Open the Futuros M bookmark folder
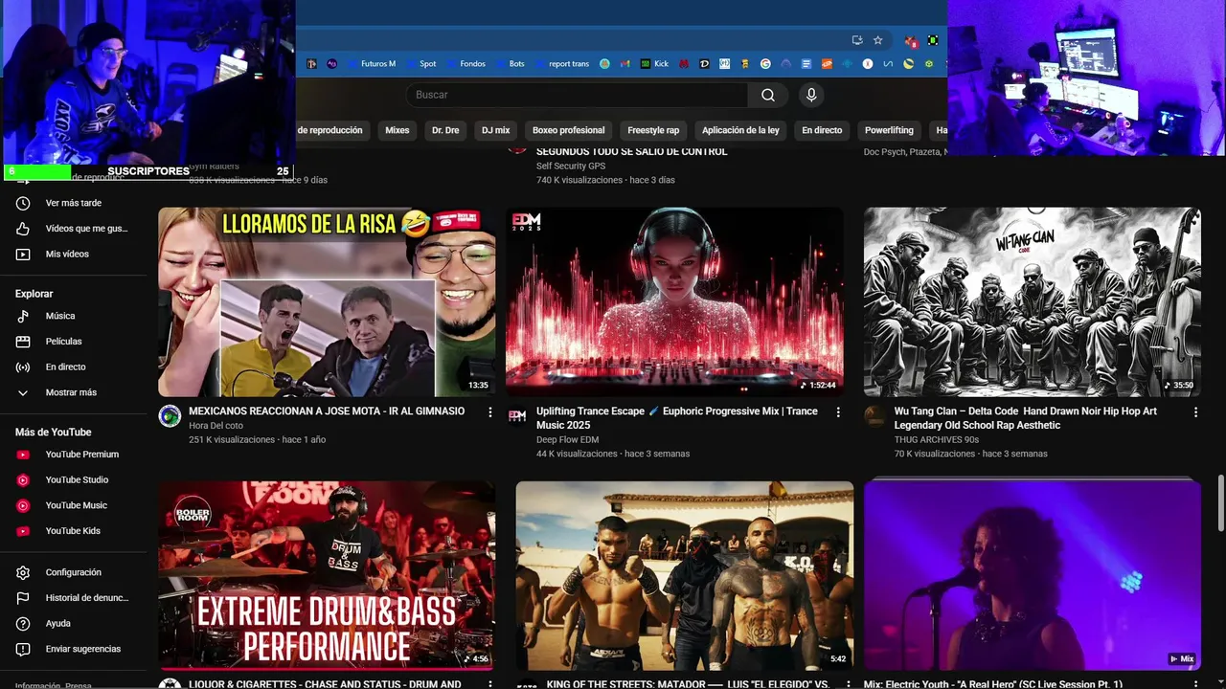 pyautogui.click(x=371, y=64)
